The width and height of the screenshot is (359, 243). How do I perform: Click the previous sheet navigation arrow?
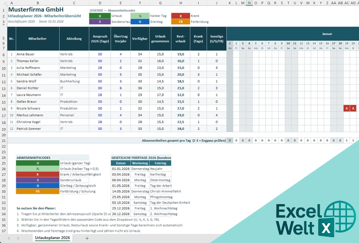pyautogui.click(x=9, y=238)
